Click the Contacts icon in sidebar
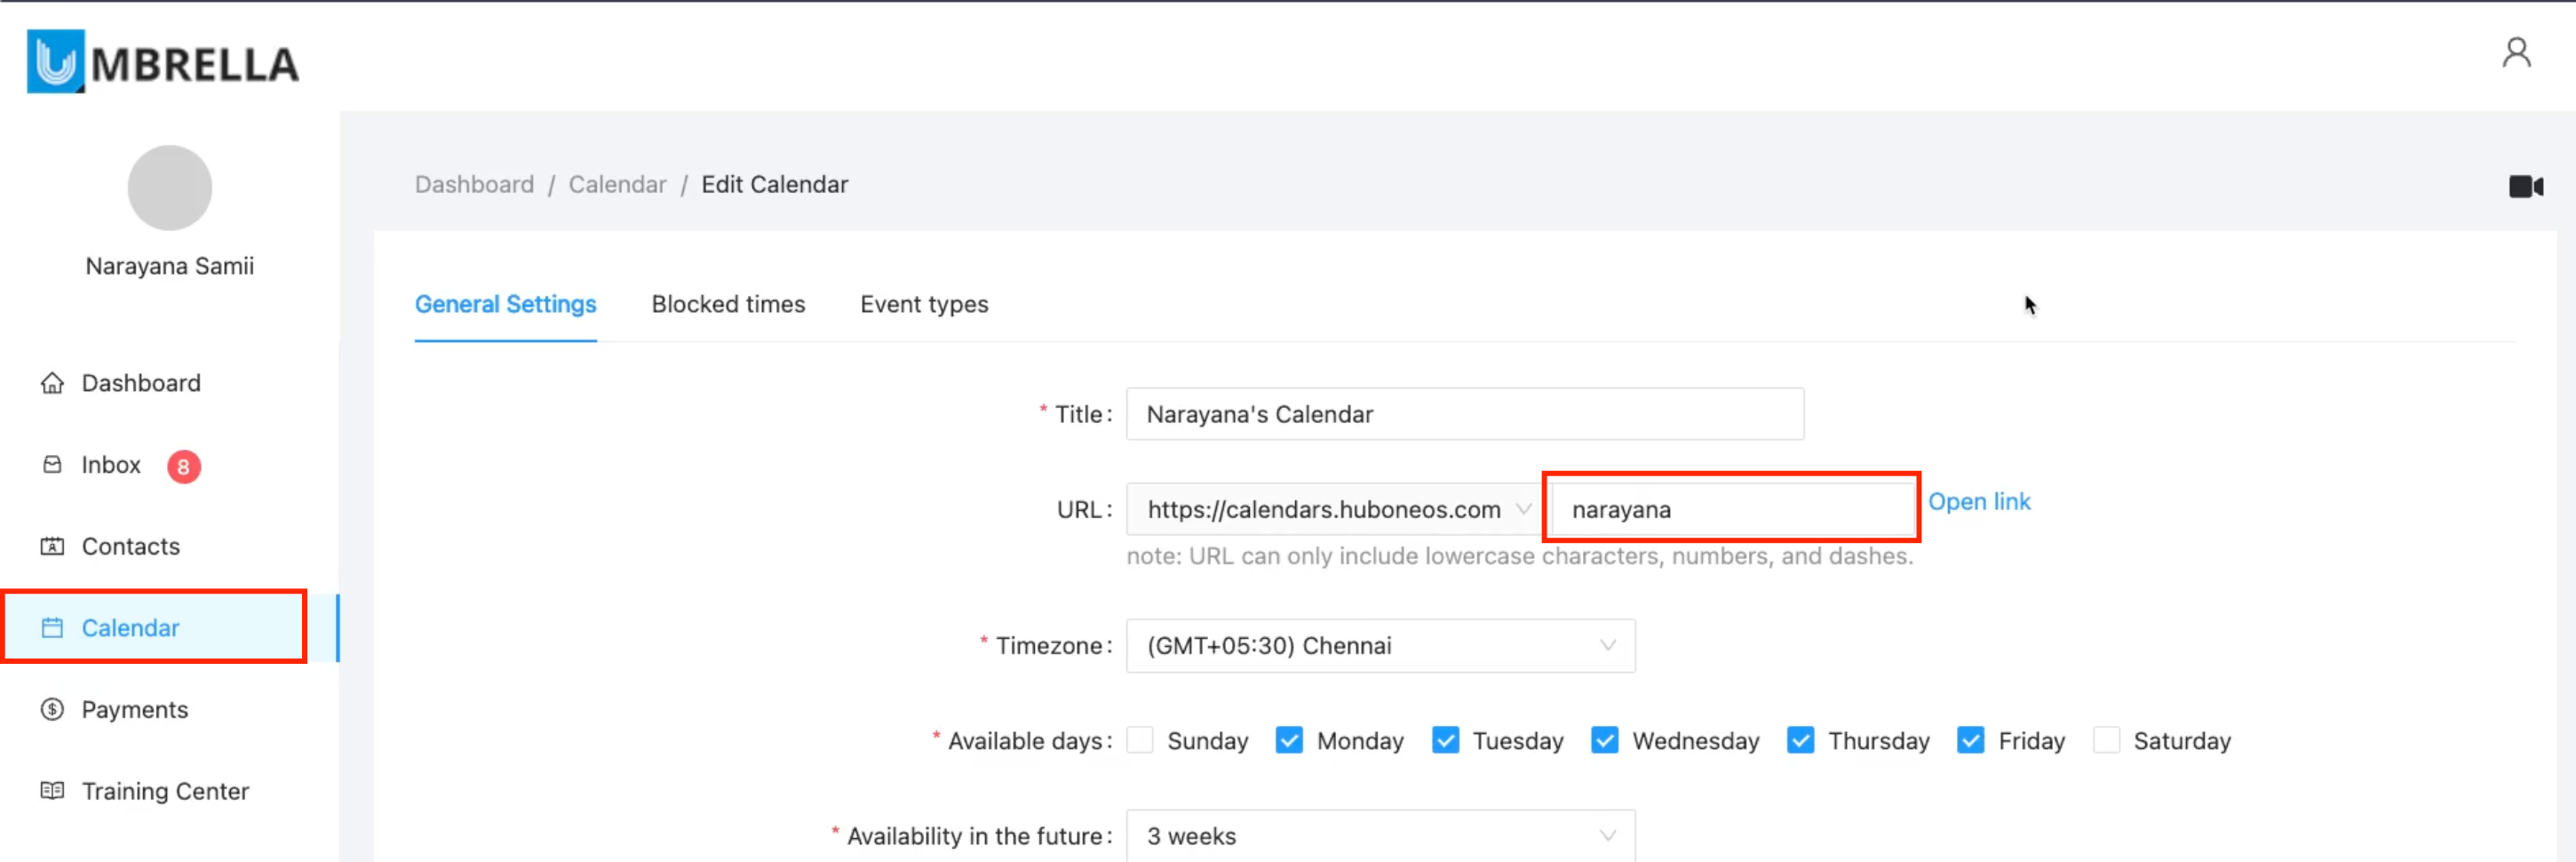 [52, 547]
